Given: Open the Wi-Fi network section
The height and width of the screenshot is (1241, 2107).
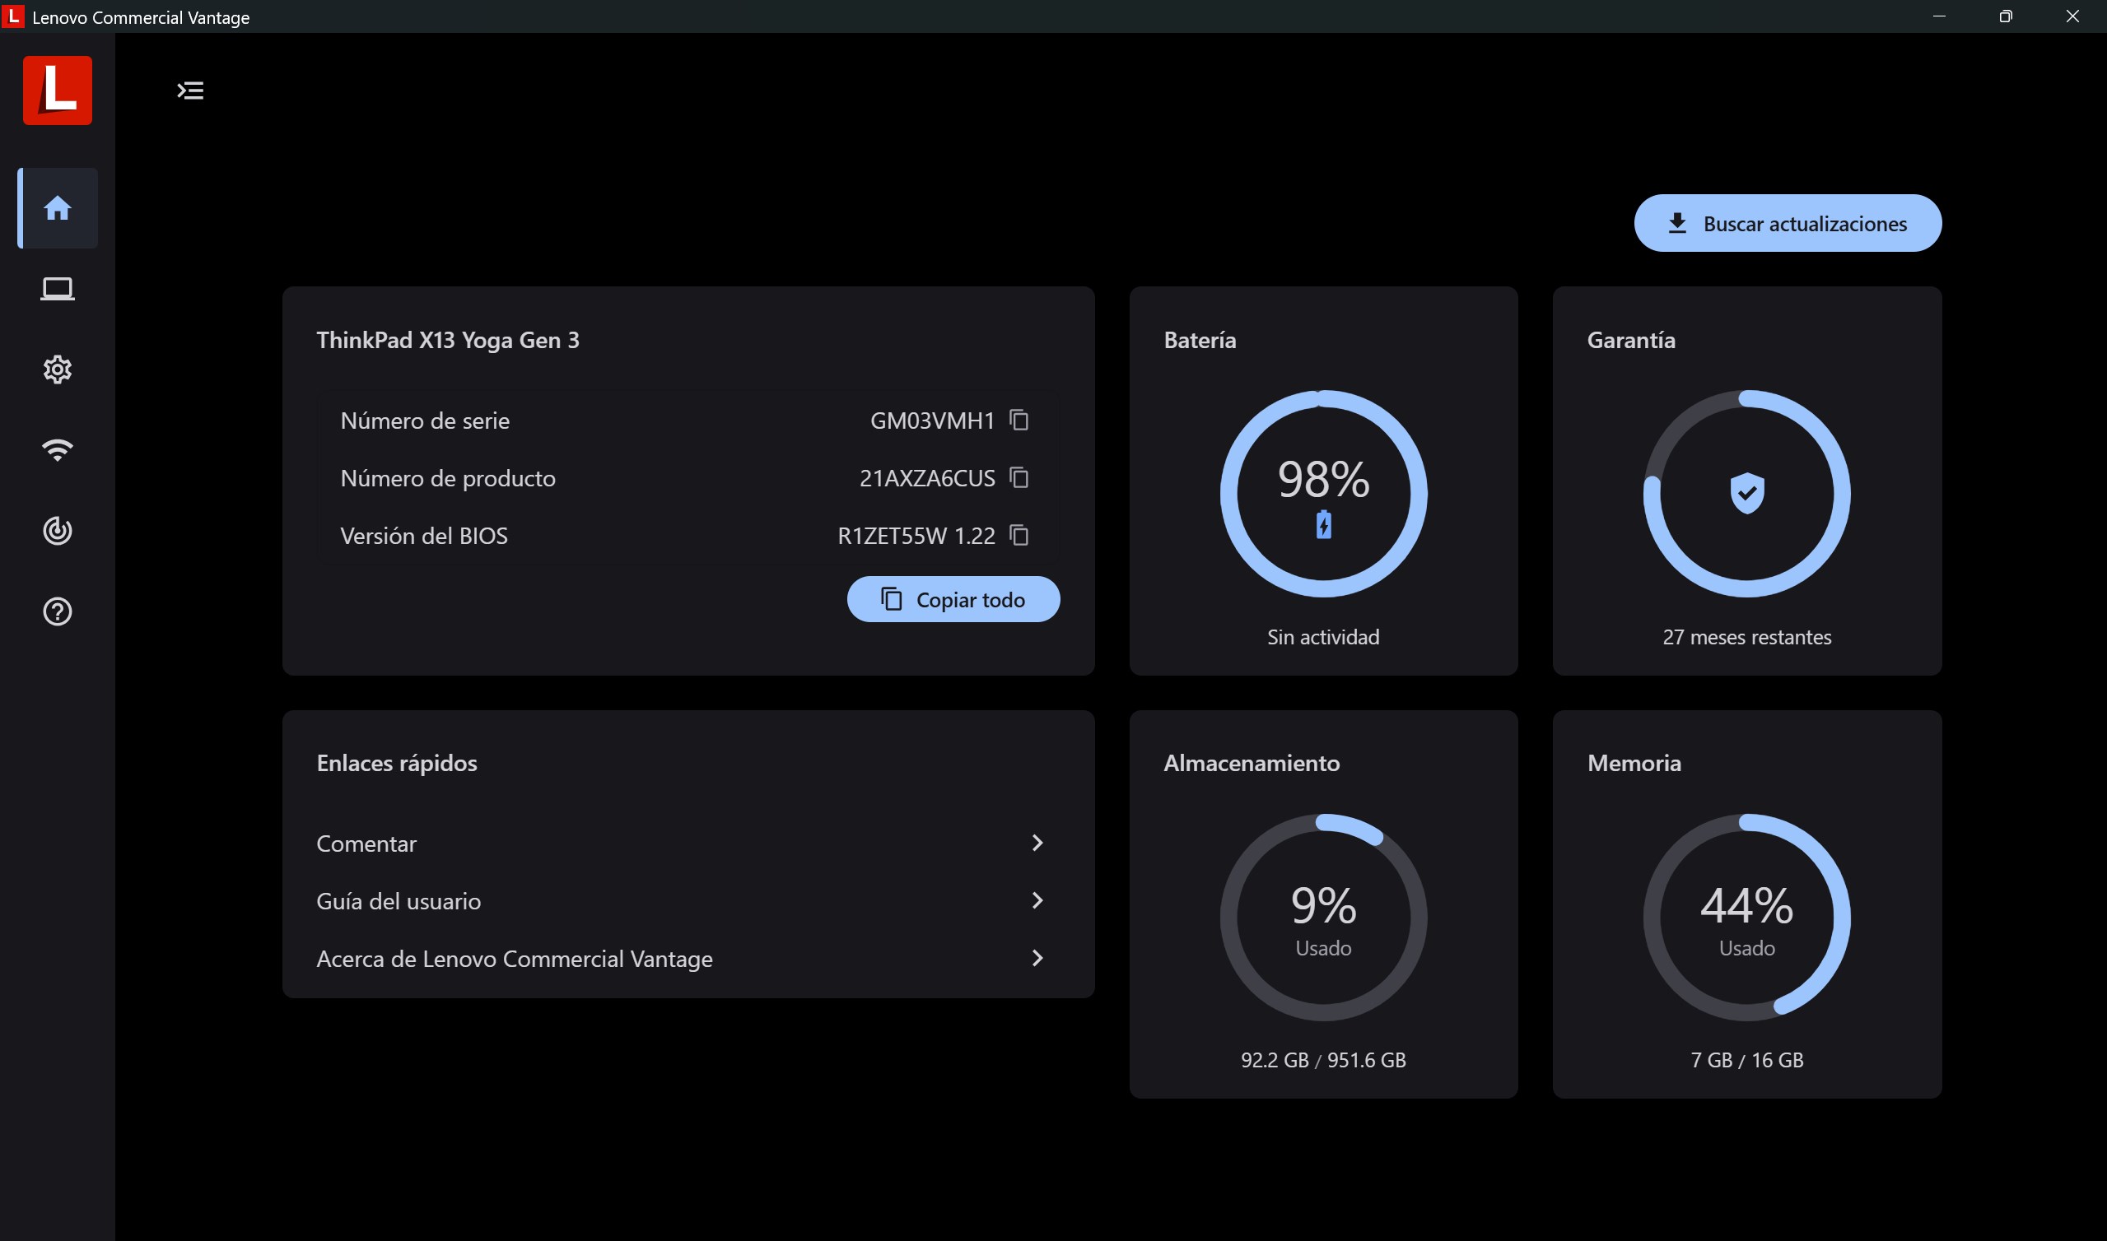Looking at the screenshot, I should (58, 450).
